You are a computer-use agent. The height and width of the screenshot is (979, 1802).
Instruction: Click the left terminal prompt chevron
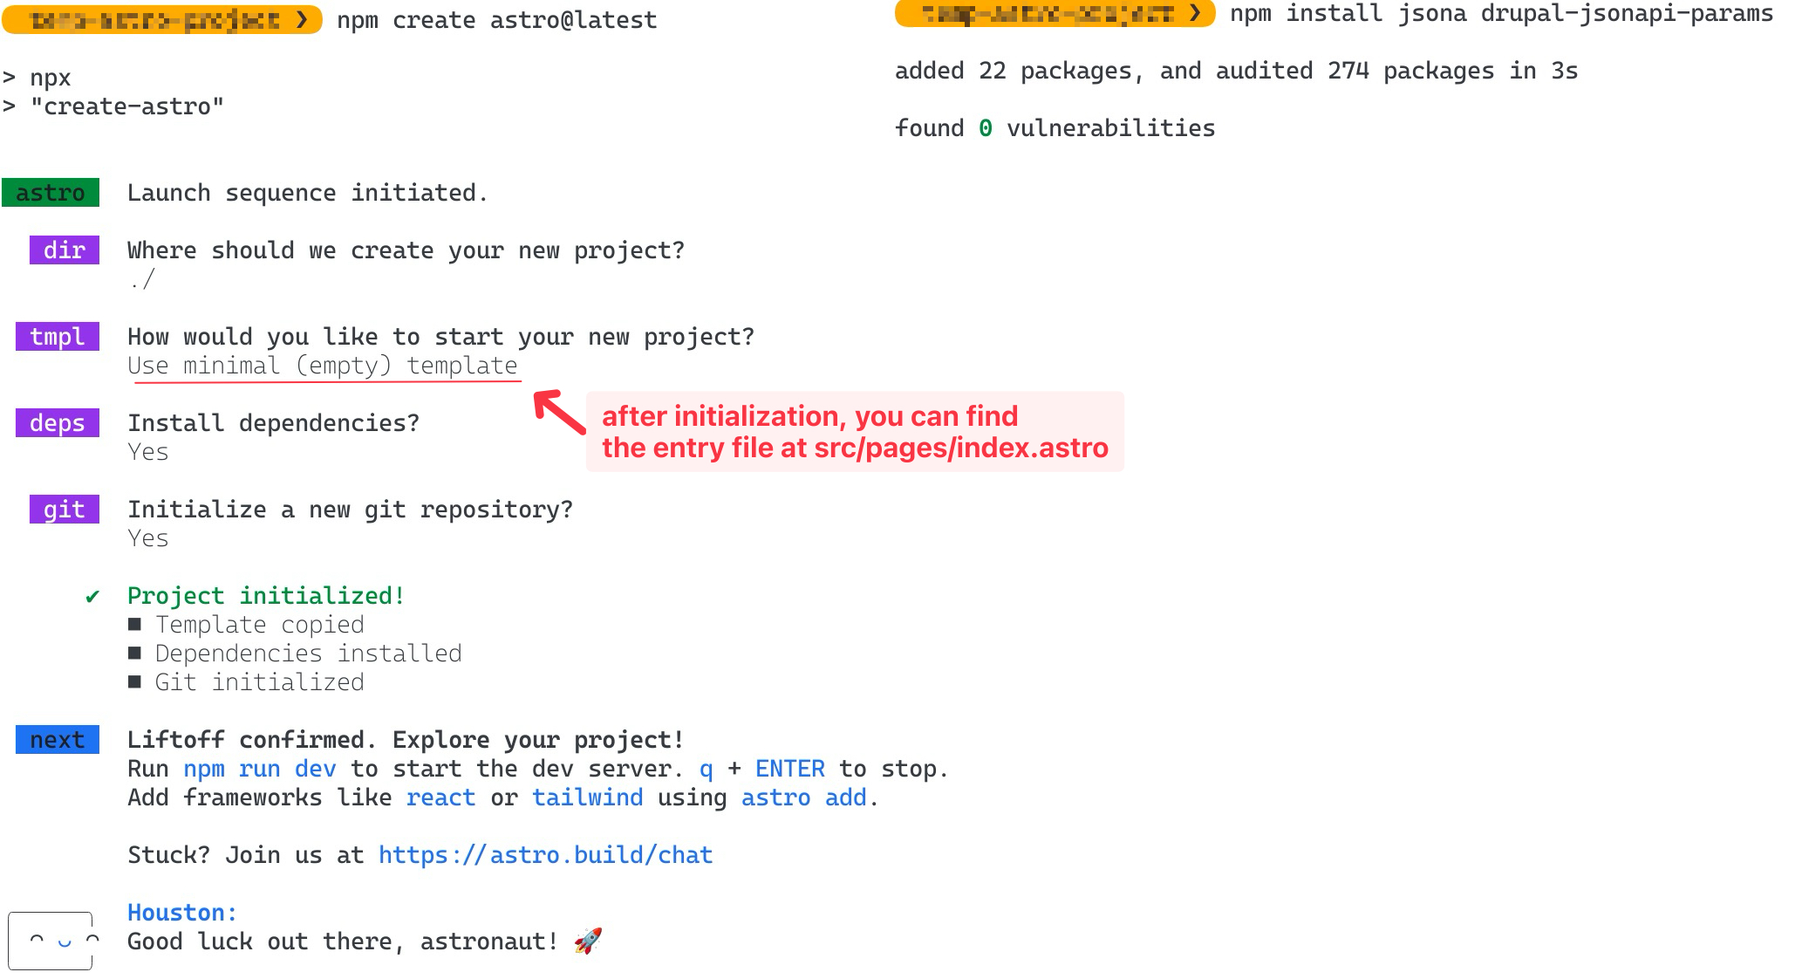click(302, 19)
